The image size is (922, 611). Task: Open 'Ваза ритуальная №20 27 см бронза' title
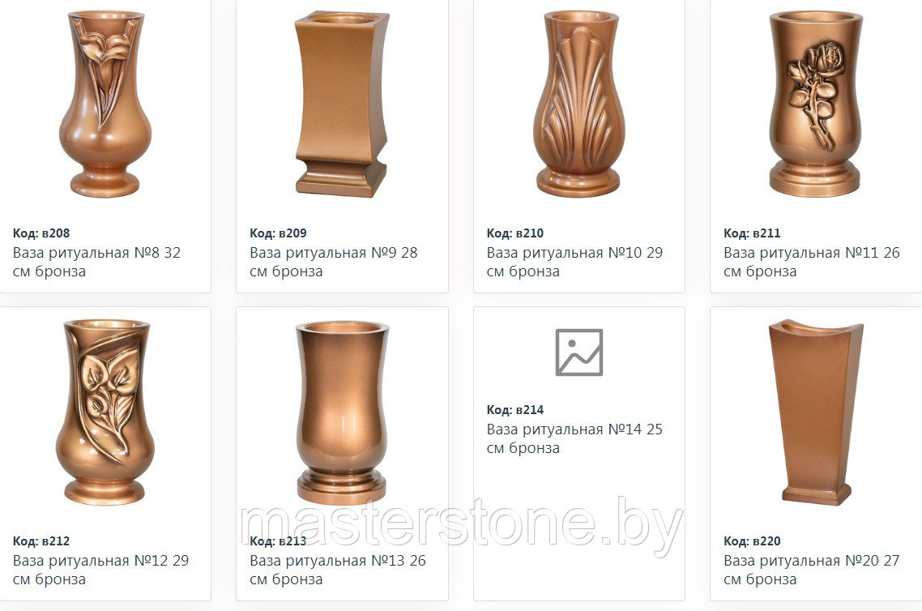[812, 570]
